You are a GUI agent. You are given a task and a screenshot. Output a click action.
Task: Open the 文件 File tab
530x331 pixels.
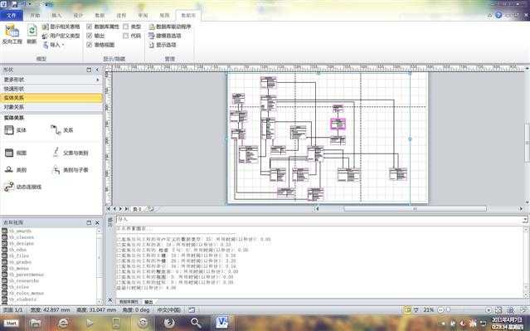(12, 16)
